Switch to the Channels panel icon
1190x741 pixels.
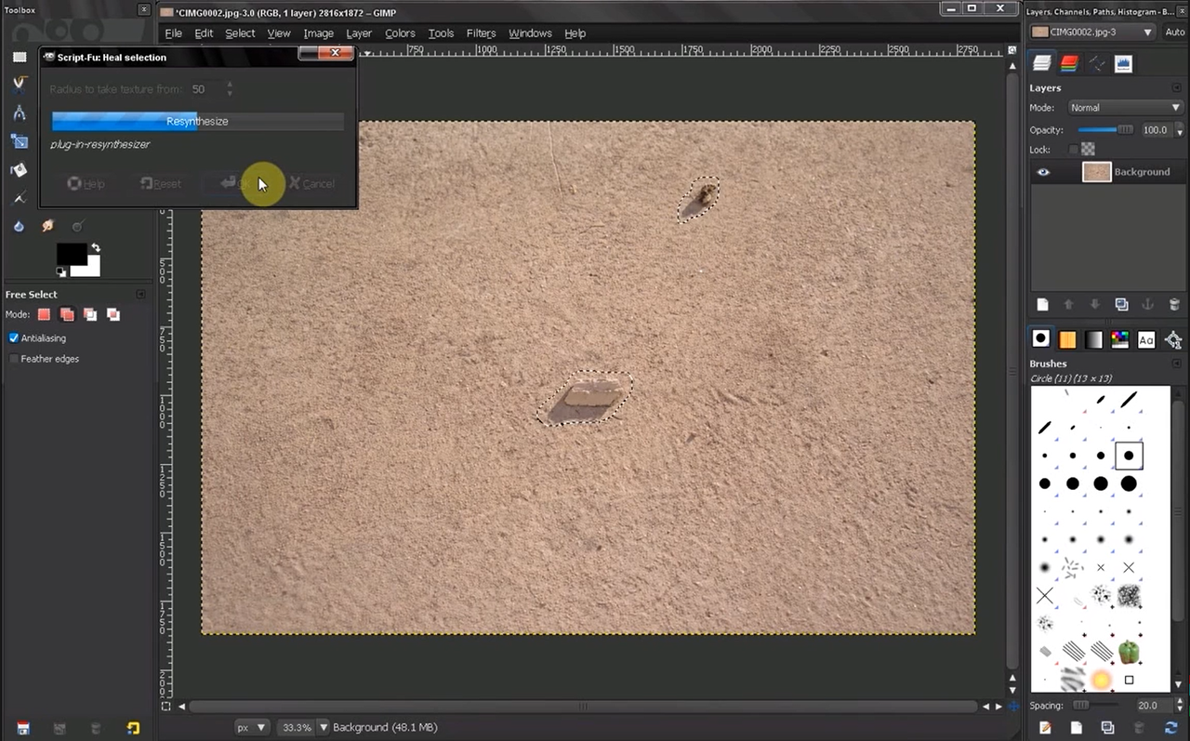point(1067,62)
